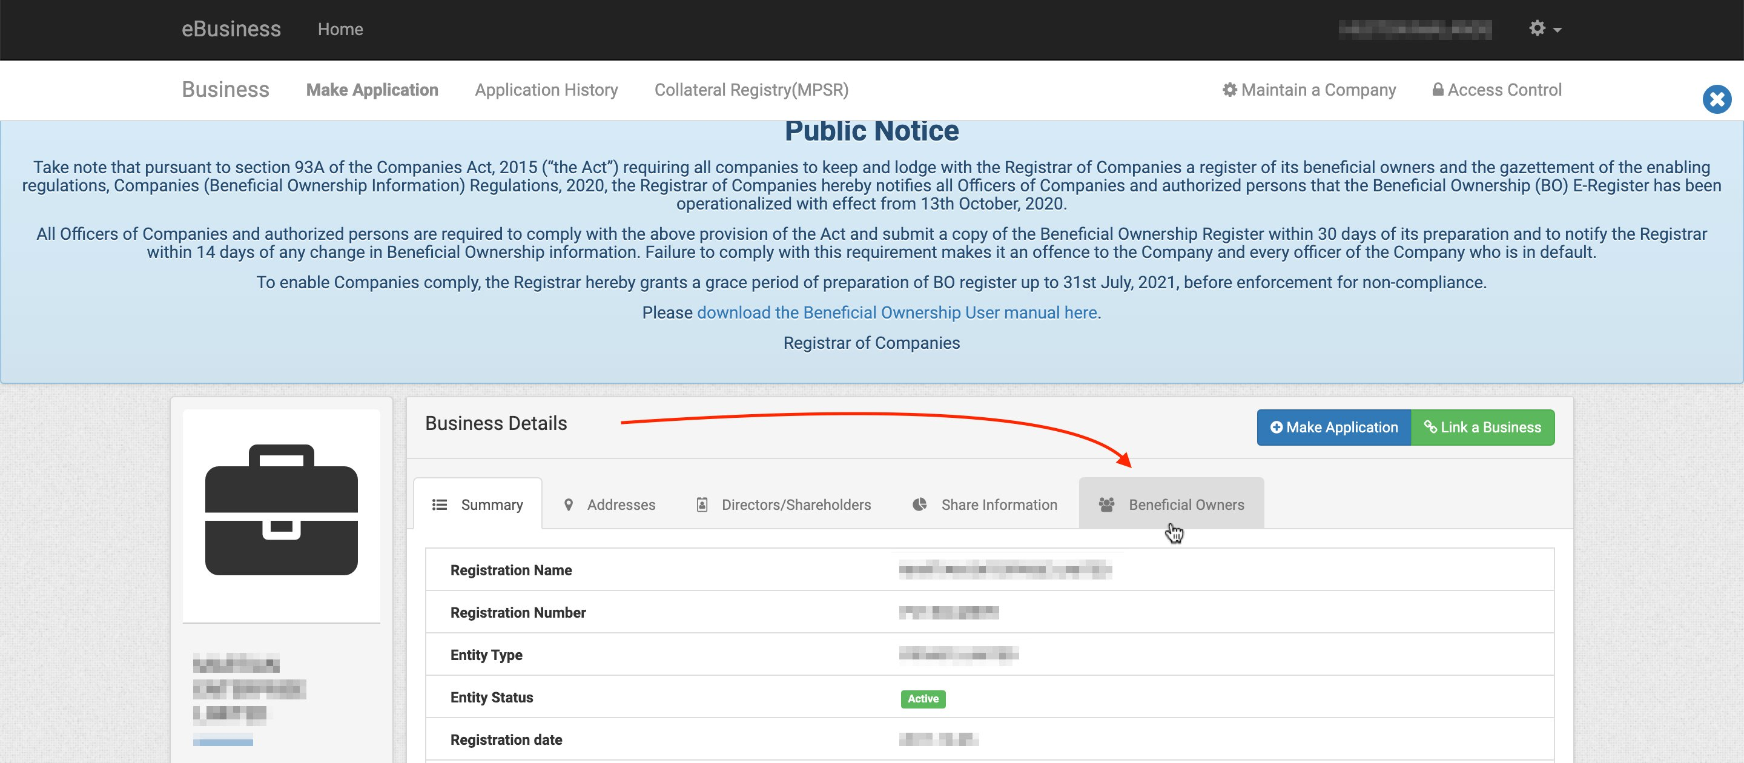
Task: Open Application History menu item
Action: 546,90
